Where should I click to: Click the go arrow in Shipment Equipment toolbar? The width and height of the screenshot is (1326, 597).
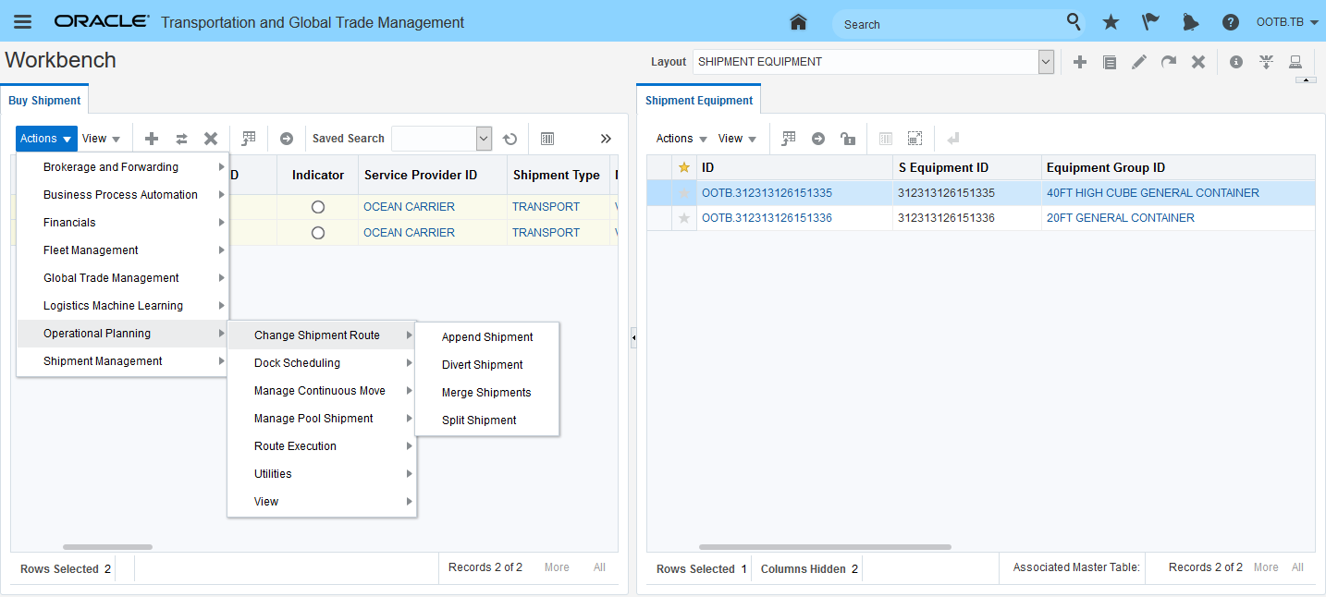pyautogui.click(x=818, y=139)
